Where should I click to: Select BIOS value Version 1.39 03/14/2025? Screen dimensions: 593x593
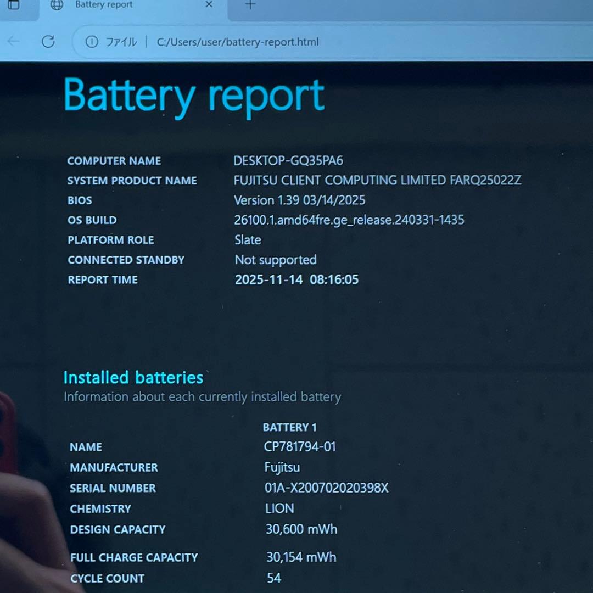tap(300, 200)
